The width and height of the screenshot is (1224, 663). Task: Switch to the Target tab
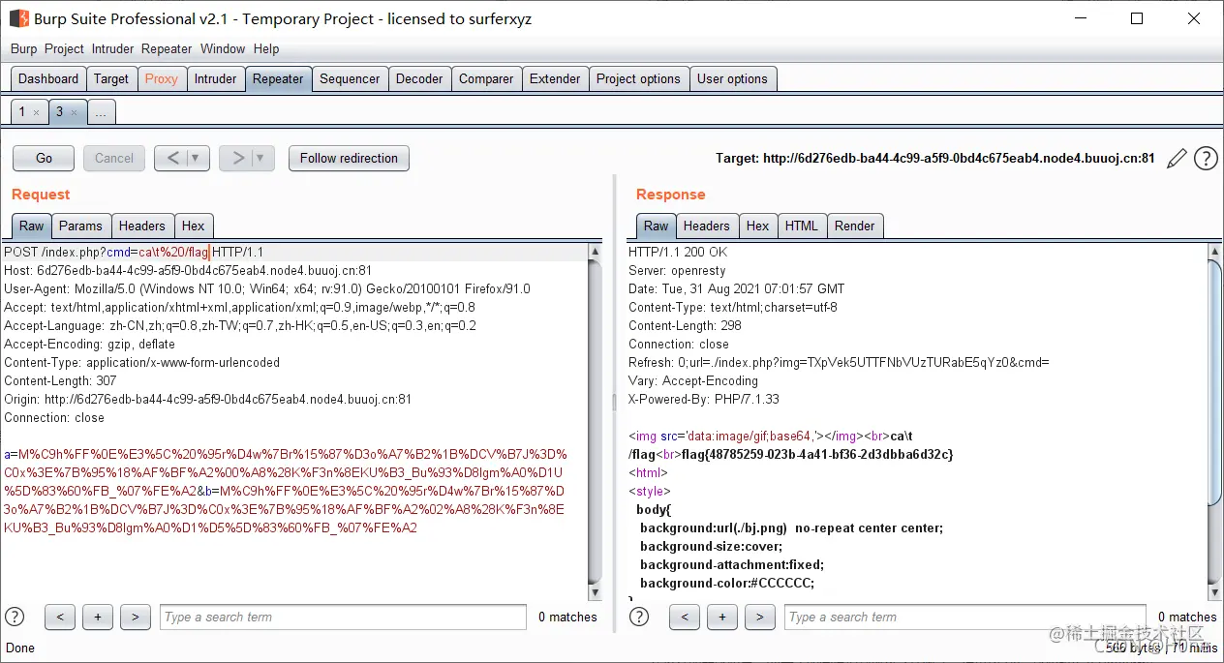point(111,78)
